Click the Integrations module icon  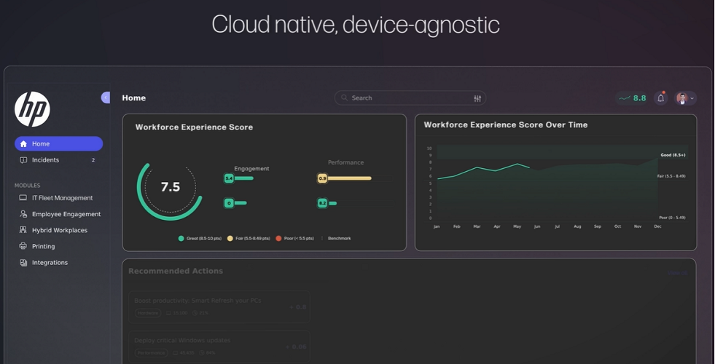(23, 263)
